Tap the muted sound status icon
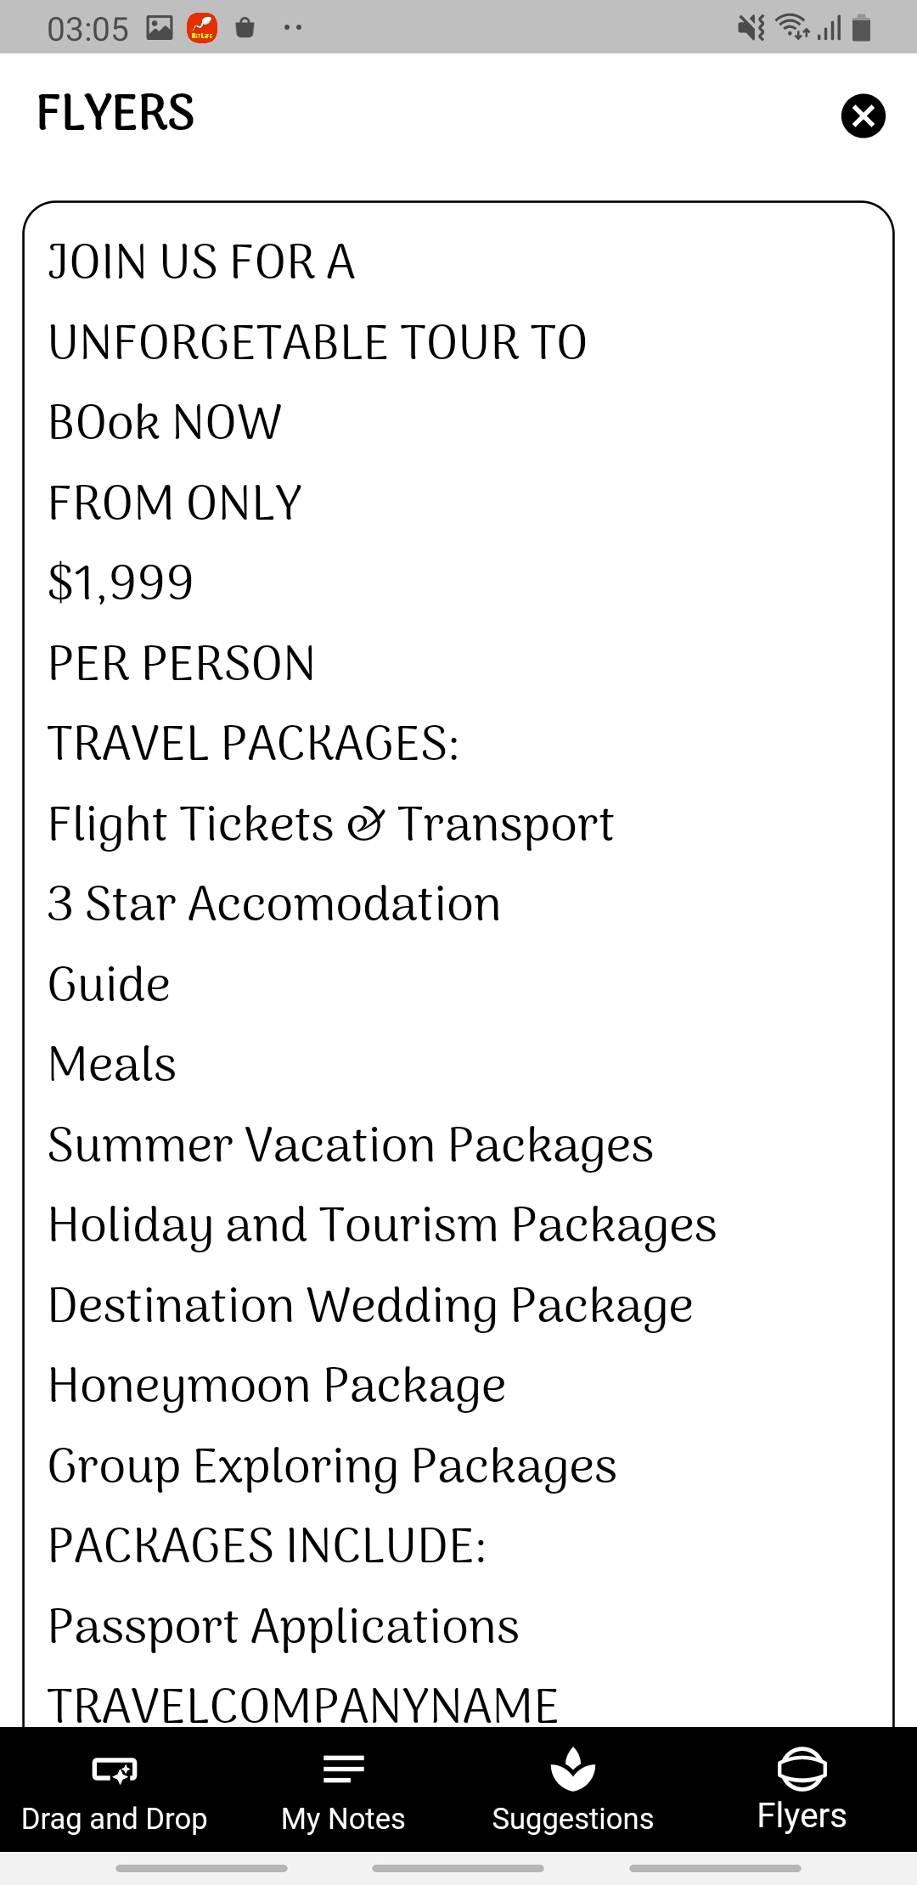 (x=751, y=28)
